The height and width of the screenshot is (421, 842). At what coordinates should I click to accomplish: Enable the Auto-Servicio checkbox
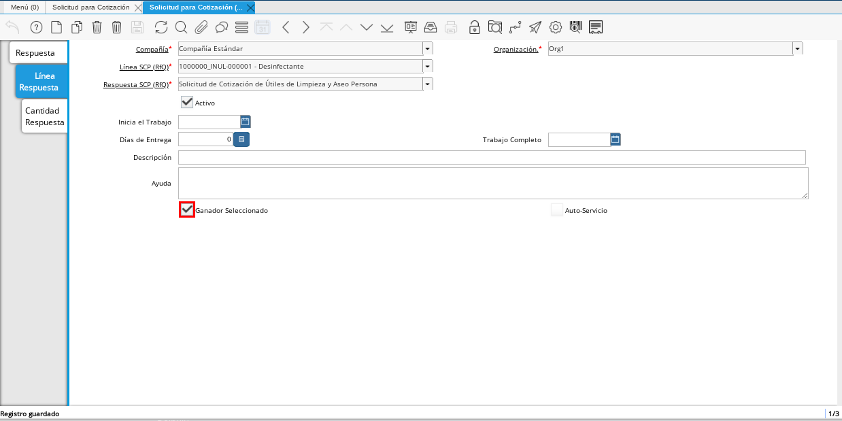click(557, 210)
